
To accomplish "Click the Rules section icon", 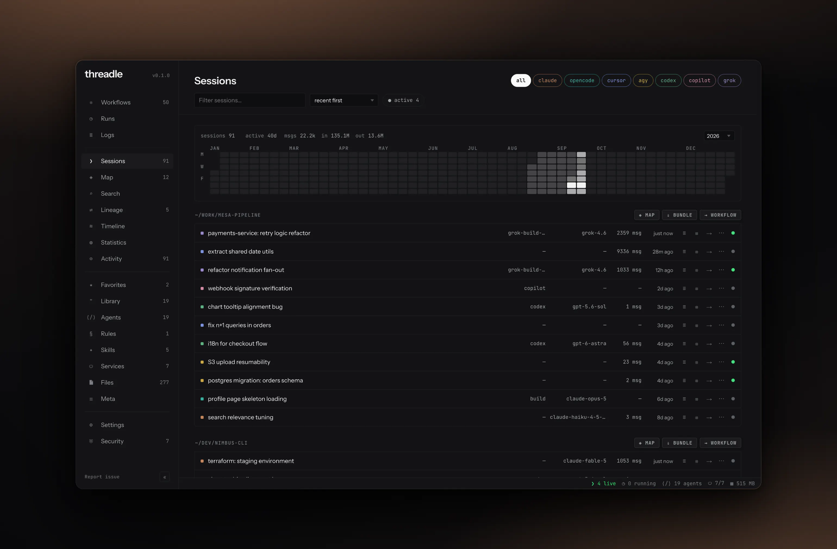I will click(x=91, y=334).
